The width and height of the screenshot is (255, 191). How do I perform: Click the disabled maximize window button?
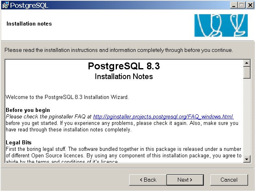tap(242, 5)
